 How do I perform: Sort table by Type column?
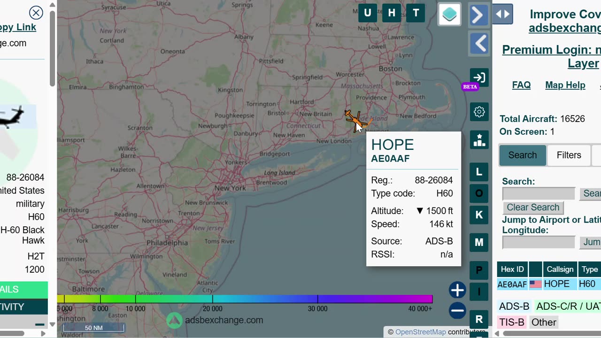coord(590,269)
